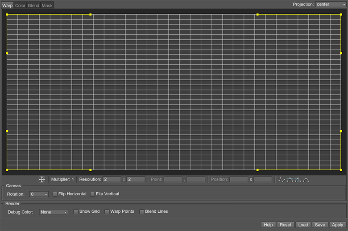Enable the Flip Vertical checkbox
This screenshot has height=231, width=348.
tap(92, 194)
